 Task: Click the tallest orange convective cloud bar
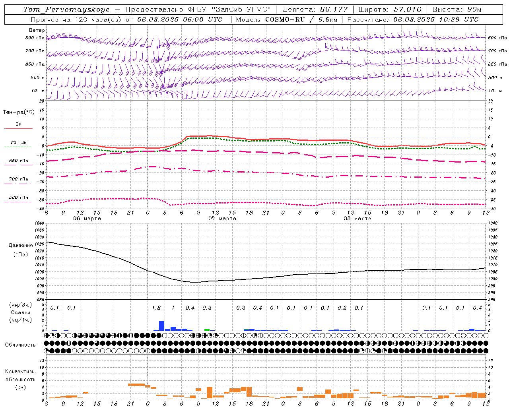(x=210, y=392)
